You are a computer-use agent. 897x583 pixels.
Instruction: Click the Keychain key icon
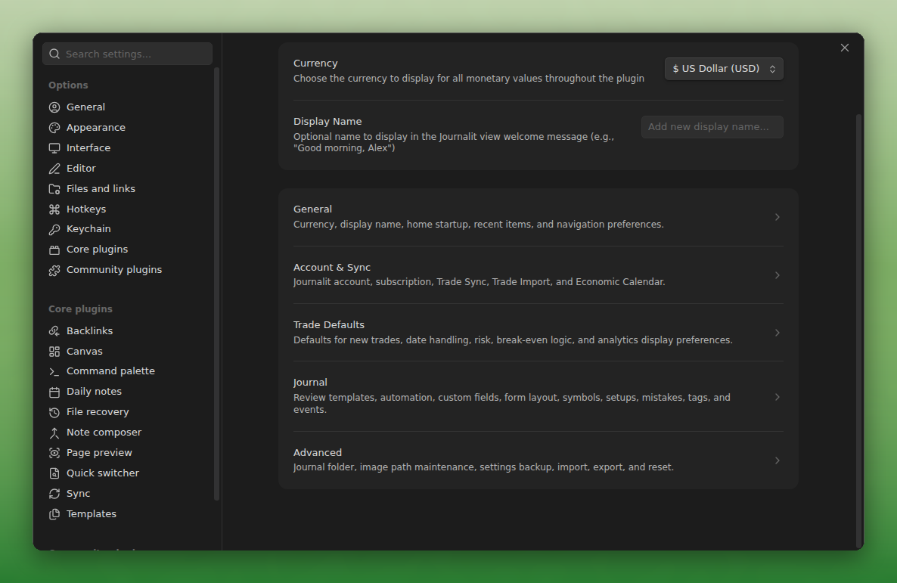coord(54,229)
